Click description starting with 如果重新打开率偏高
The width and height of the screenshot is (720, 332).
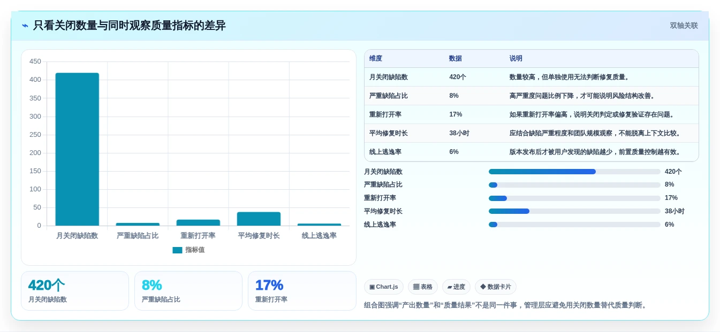593,114
